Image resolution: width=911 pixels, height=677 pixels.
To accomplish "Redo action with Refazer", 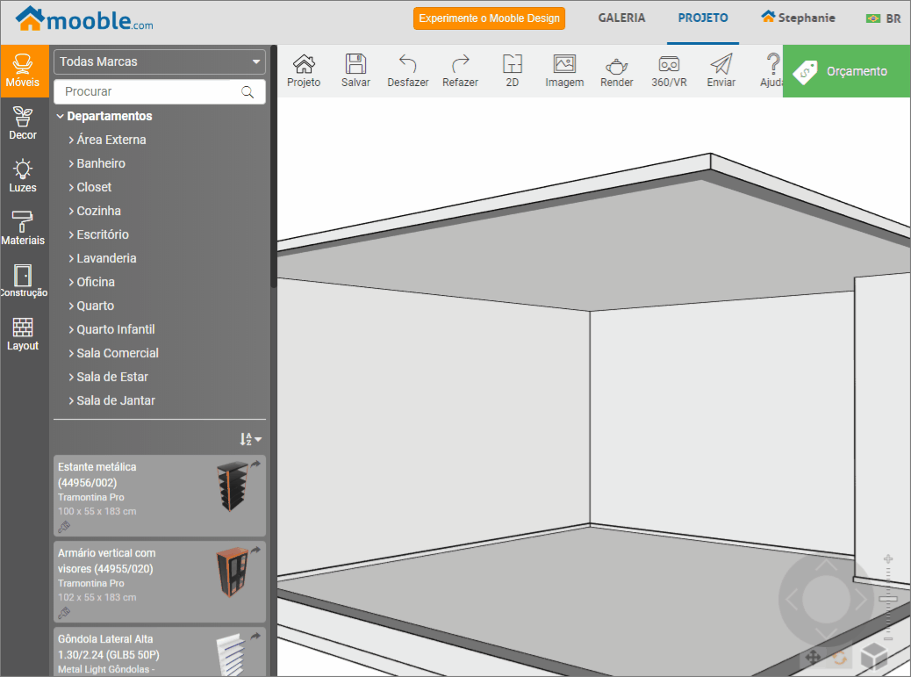I will (x=460, y=71).
